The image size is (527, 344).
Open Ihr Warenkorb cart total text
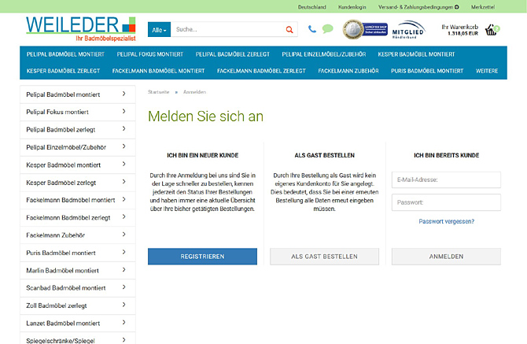click(460, 30)
